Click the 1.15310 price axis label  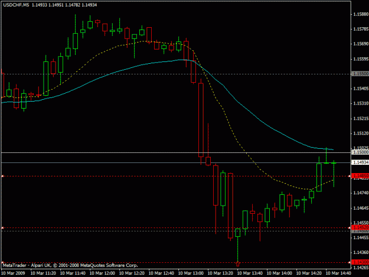[x=361, y=103]
